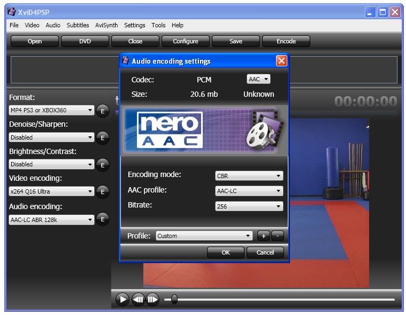The width and height of the screenshot is (406, 315).
Task: Click the Open toolbar button
Action: (35, 41)
